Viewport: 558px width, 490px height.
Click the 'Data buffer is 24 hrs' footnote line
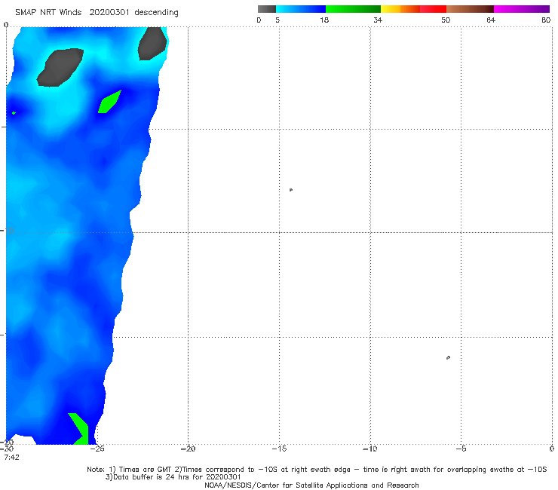pos(173,477)
